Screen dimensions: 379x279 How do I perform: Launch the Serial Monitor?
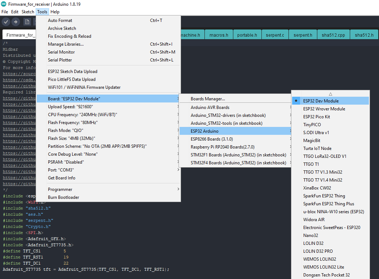(109, 52)
